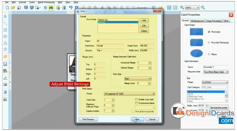Screen dimensions: 237x131
Task: Select the yellow symbol shape tool
Action: tap(5, 56)
